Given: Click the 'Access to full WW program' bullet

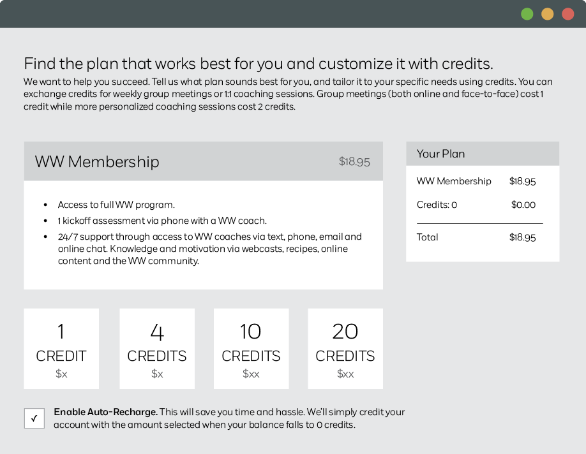Looking at the screenshot, I should click(x=116, y=205).
